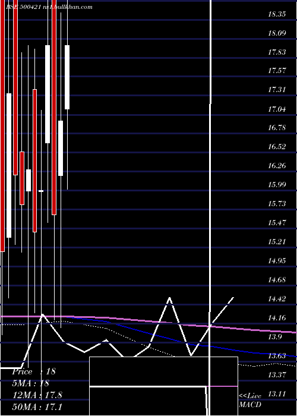This screenshot has height=416, width=297.
Task: Click the 16.26 price axis label
Action: (277, 166)
